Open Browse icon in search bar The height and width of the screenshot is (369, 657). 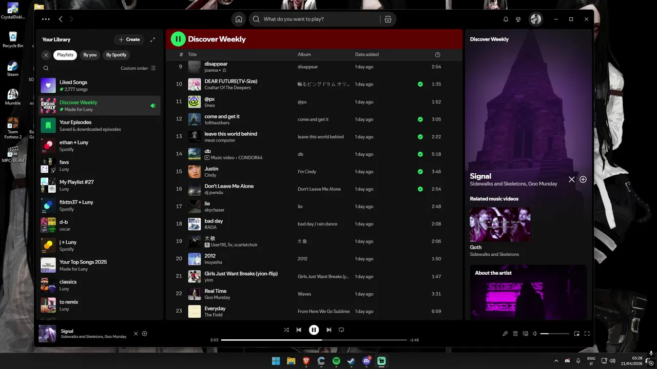tap(388, 19)
